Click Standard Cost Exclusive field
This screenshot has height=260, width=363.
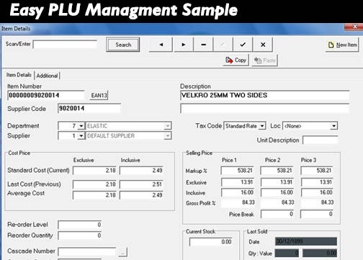[94, 171]
